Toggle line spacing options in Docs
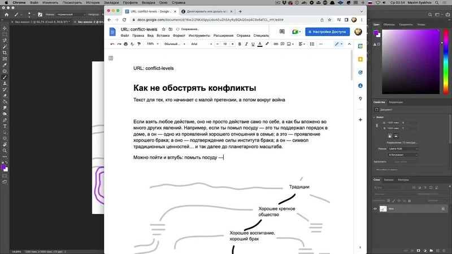This screenshot has height=254, width=452. (x=312, y=44)
